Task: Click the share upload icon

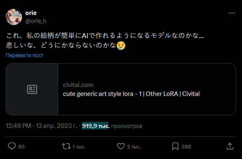Action: [230, 146]
